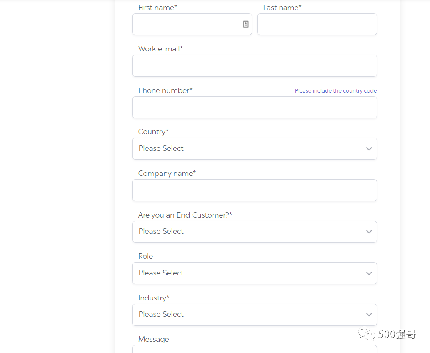Focus the Company name text box
This screenshot has height=353, width=430.
[255, 190]
